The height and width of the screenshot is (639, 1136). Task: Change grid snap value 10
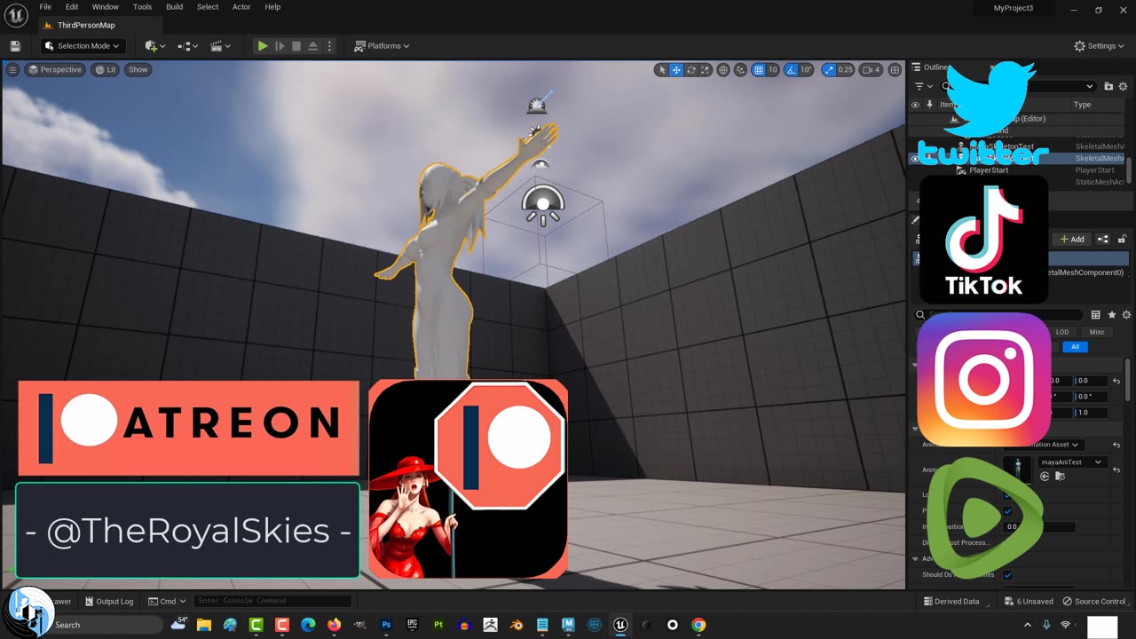point(773,70)
